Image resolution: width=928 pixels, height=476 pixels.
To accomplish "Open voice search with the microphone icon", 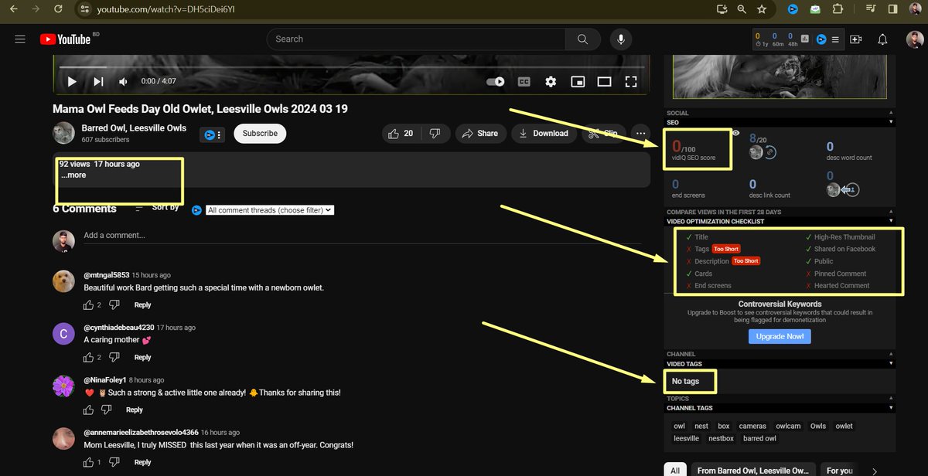I will point(621,39).
